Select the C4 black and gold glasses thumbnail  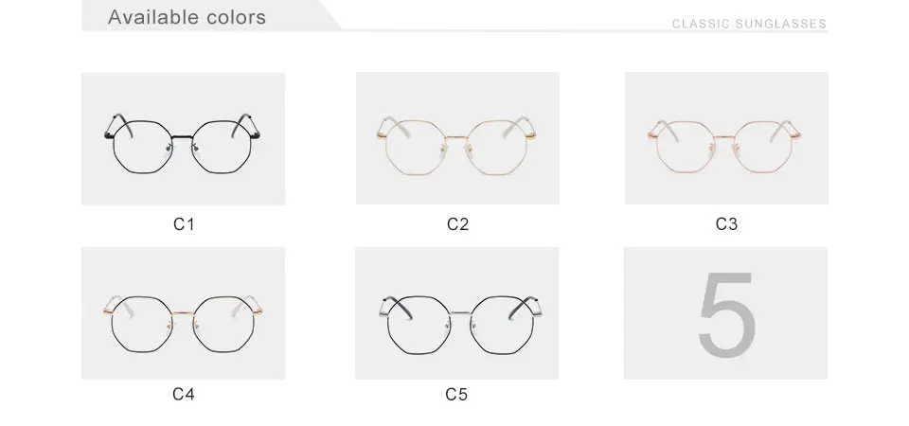point(183,313)
